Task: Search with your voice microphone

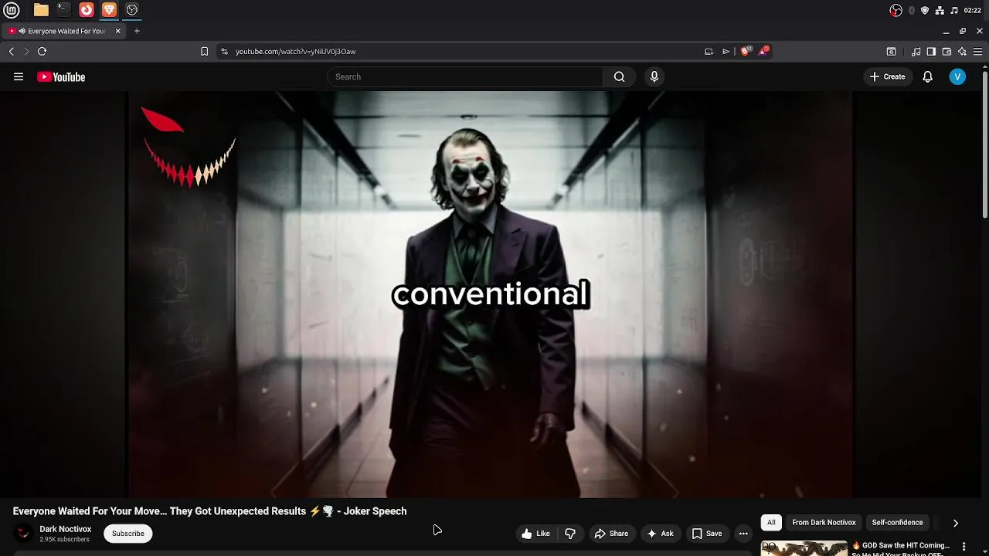Action: point(654,76)
